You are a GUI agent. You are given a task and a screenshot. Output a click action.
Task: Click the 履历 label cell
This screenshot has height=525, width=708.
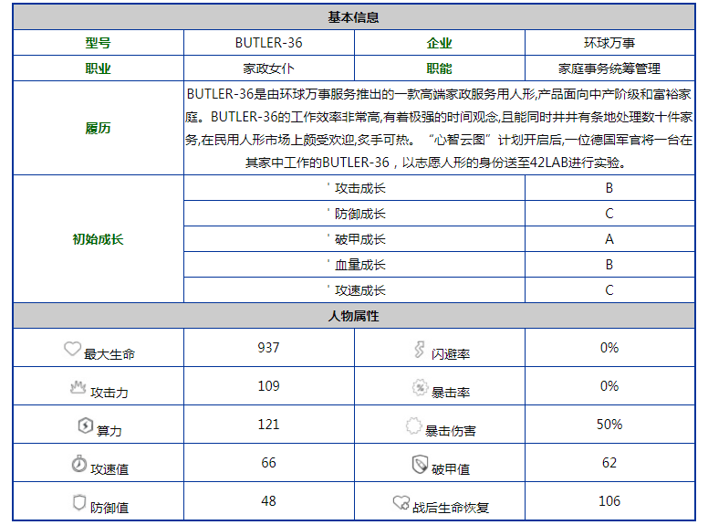pyautogui.click(x=99, y=128)
